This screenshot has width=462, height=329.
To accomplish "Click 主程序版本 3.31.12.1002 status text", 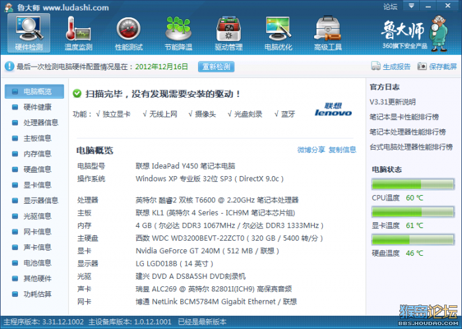I will [44, 322].
